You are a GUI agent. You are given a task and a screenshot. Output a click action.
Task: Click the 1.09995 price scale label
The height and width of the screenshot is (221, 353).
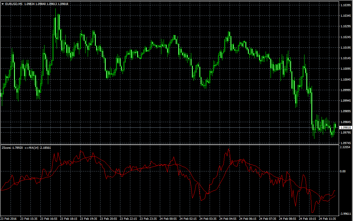346,90
